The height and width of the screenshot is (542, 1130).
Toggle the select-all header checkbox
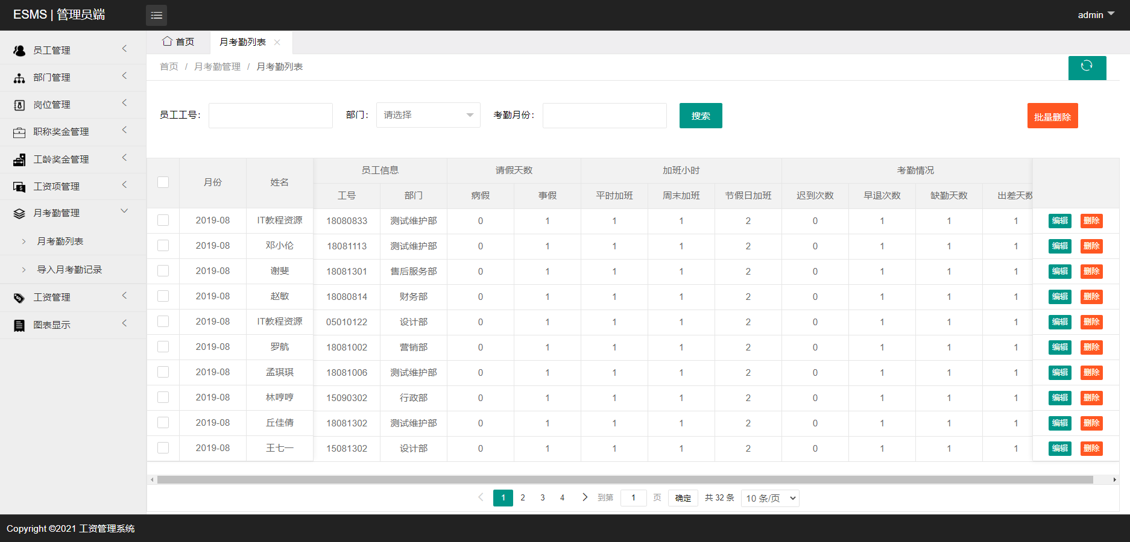[x=163, y=182]
